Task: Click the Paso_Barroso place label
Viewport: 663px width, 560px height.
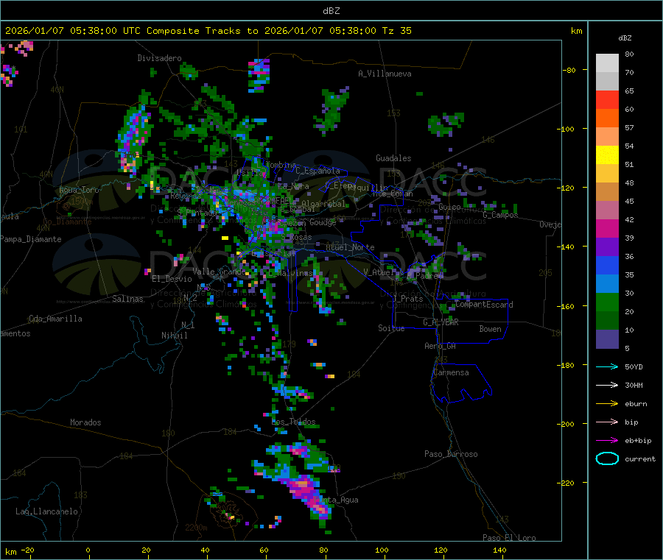Action: pos(451,454)
